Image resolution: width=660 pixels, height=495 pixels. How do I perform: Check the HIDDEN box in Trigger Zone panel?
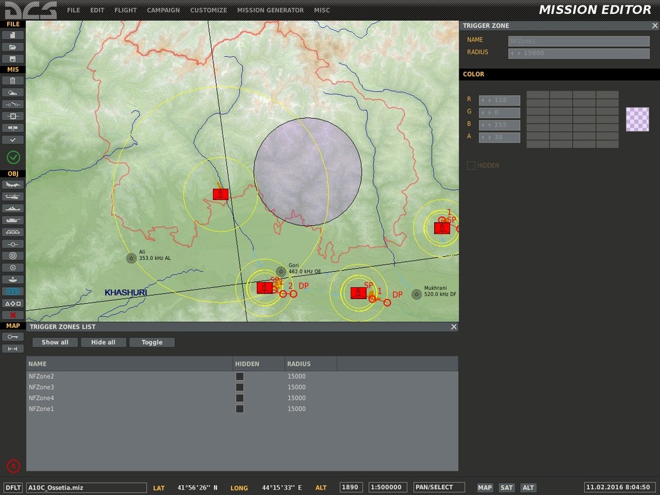(x=471, y=166)
